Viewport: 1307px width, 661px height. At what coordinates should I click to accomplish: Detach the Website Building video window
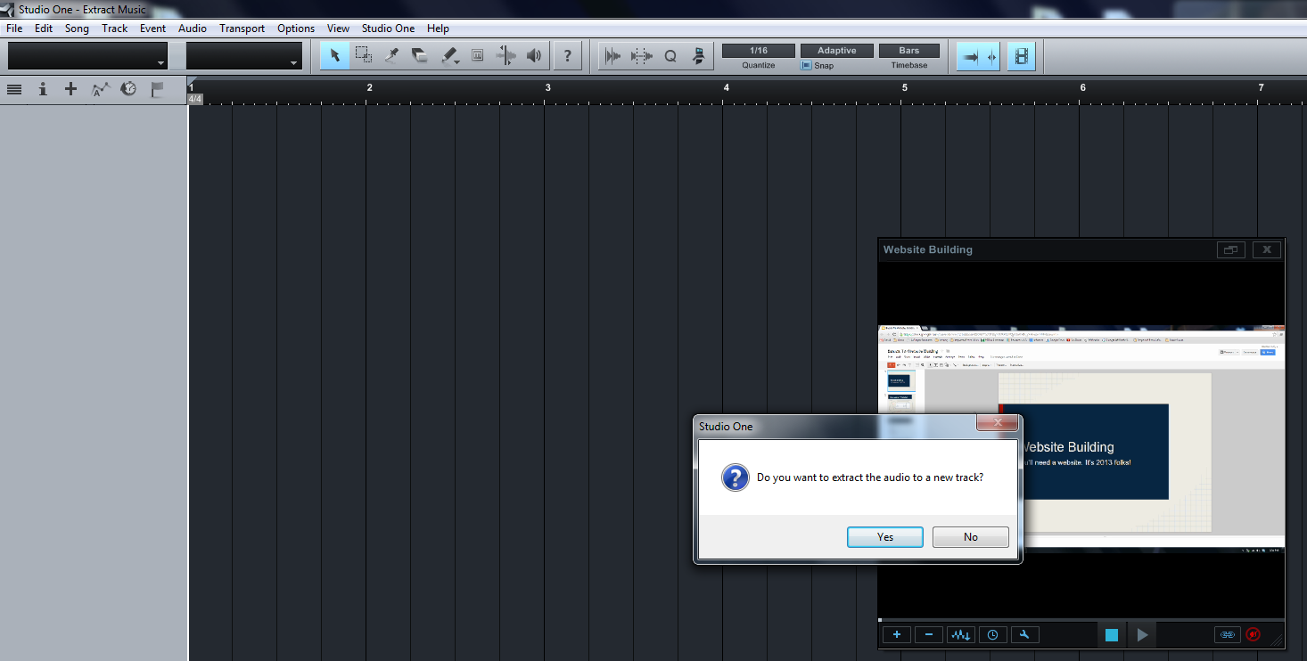1231,250
